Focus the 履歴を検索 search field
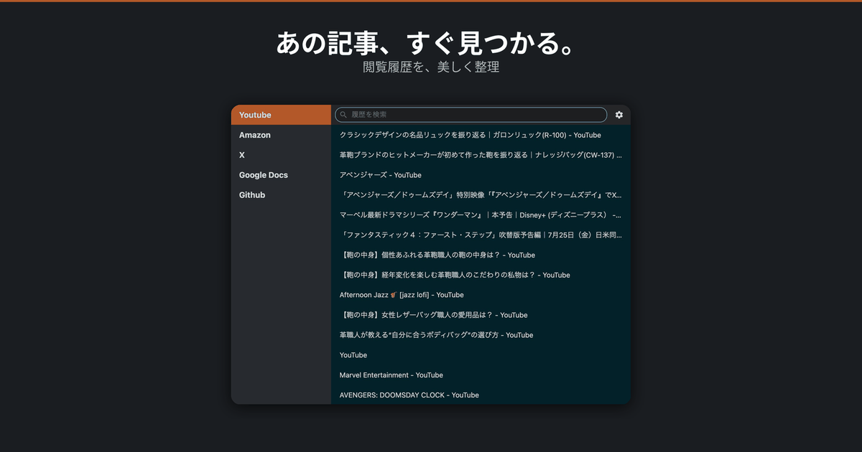This screenshot has height=452, width=862. click(x=471, y=115)
